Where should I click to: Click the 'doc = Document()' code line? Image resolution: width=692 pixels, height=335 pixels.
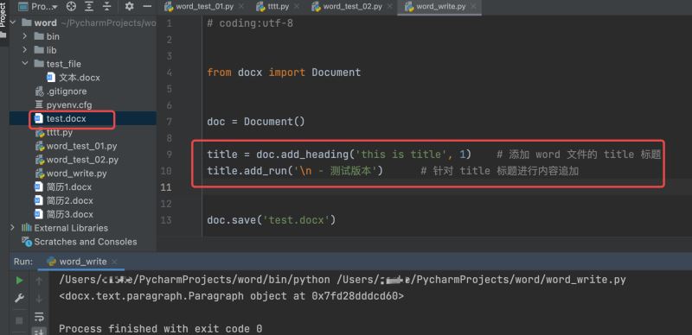[x=256, y=121]
